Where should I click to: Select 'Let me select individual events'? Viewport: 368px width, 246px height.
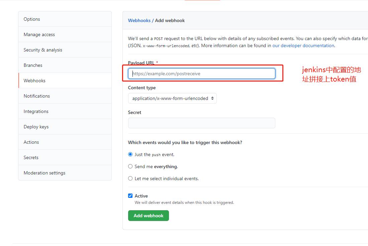coord(130,178)
